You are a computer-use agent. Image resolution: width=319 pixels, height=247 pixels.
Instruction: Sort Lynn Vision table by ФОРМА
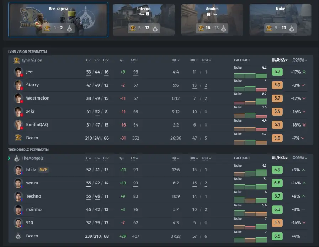coord(300,60)
